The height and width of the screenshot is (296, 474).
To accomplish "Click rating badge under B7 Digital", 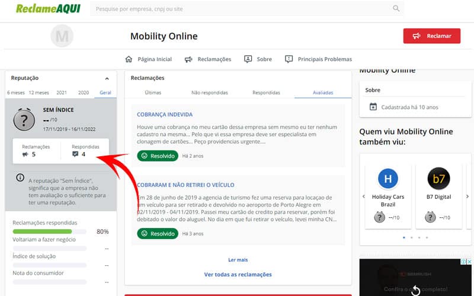I will pos(430,217).
